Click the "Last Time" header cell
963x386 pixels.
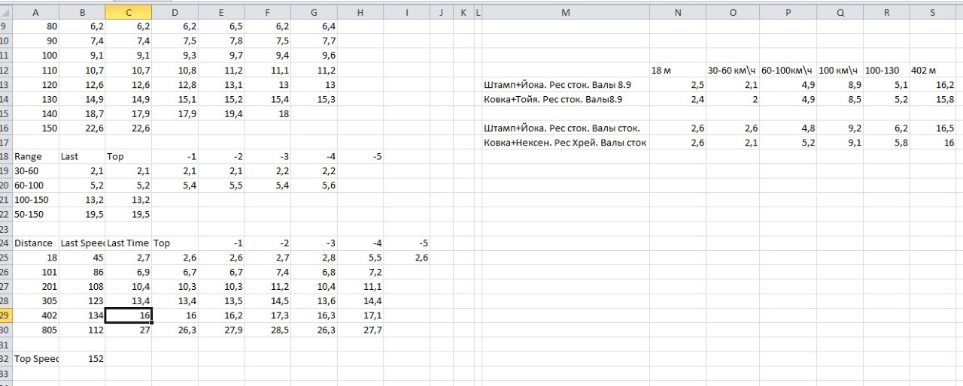[x=128, y=243]
